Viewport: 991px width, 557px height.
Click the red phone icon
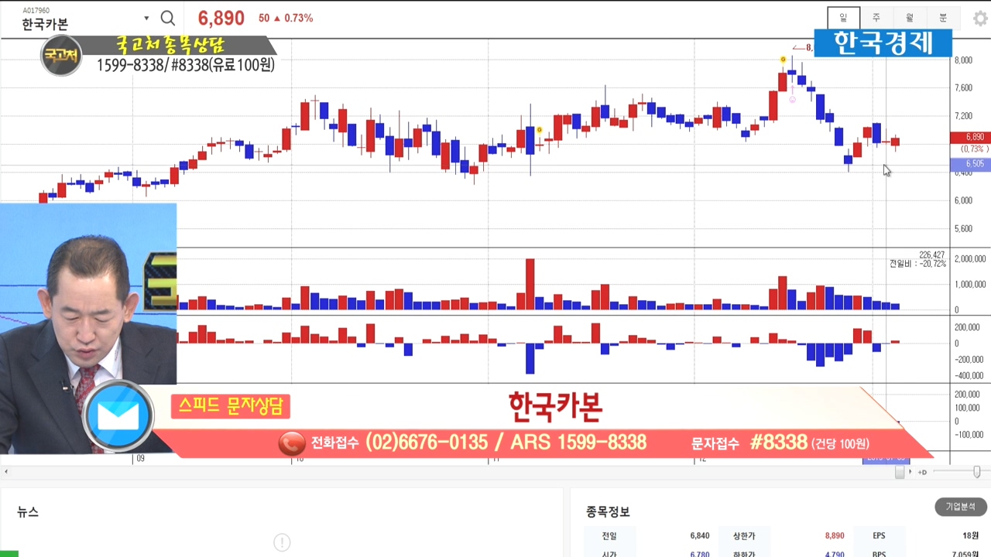(292, 443)
